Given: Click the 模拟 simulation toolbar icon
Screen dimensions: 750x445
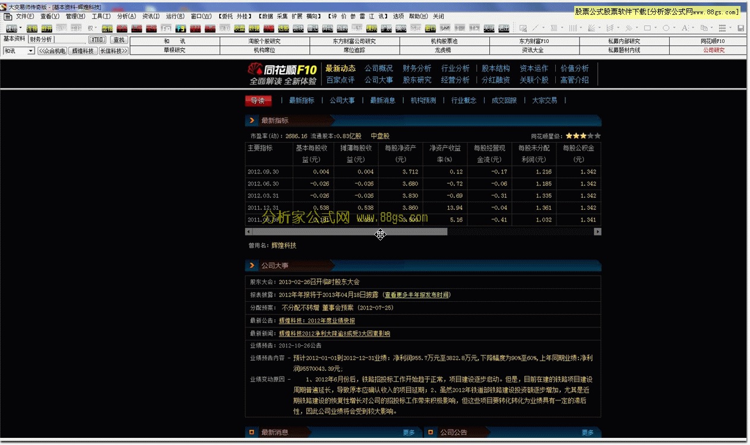Looking at the screenshot, I should [372, 28].
